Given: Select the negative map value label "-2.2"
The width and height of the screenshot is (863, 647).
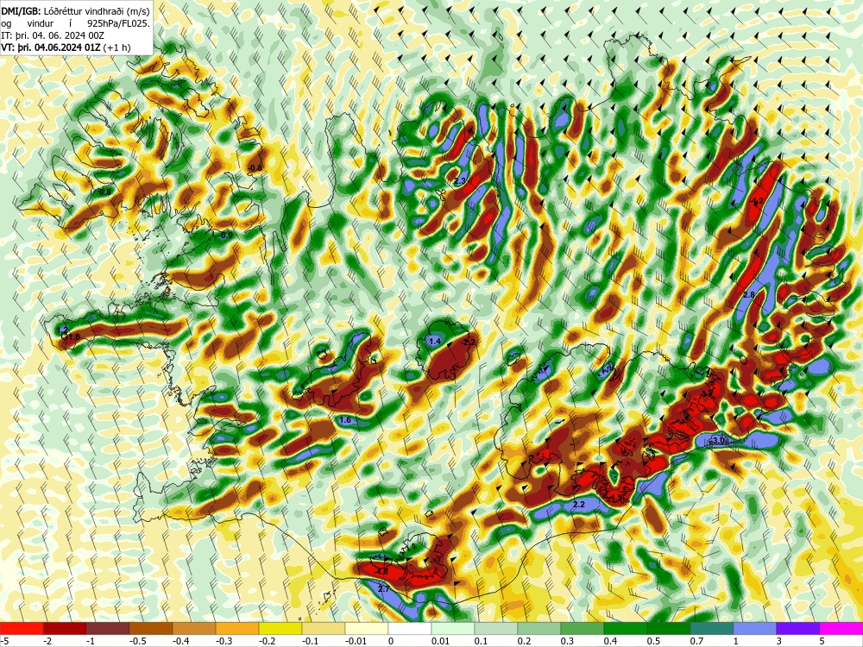Looking at the screenshot, I should pos(469,342).
